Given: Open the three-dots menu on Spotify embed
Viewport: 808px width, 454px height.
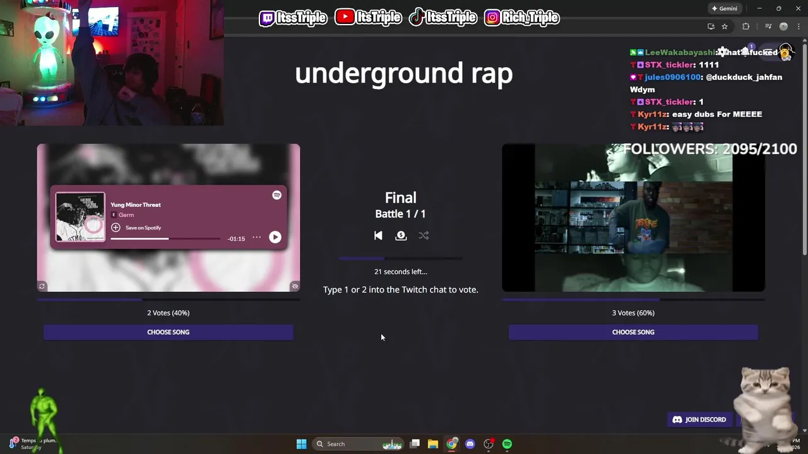Looking at the screenshot, I should [x=256, y=237].
